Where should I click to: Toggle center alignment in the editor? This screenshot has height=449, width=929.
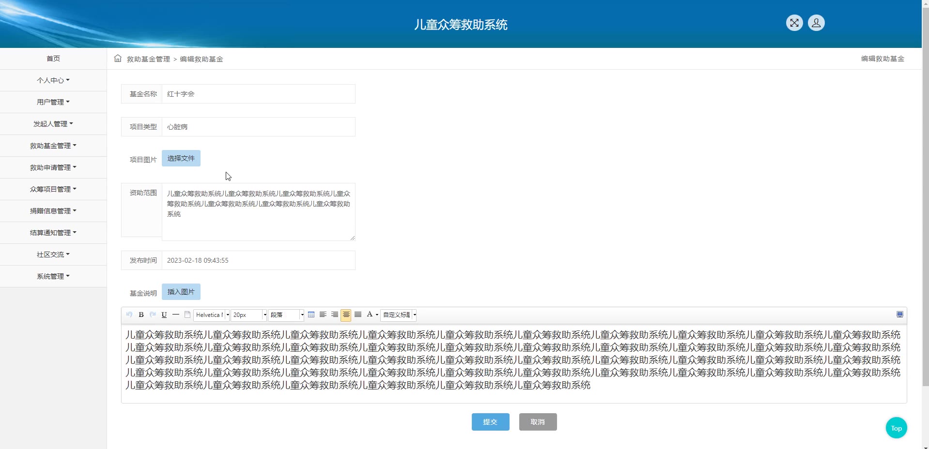coord(346,315)
